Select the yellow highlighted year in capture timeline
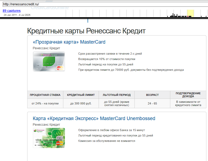The width and height of the screenshot is (208, 161). pos(190,13)
